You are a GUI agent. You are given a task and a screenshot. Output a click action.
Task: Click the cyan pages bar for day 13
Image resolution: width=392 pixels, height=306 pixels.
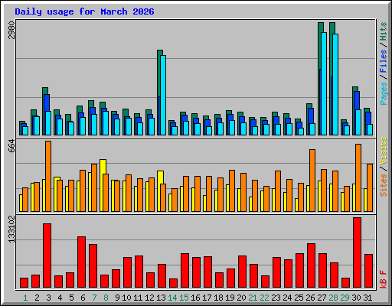click(163, 95)
